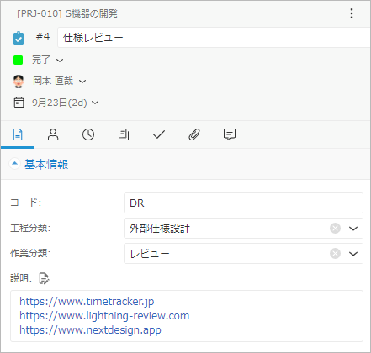Screen dimensions: 371x353
Task: Collapse the 基本情報 section
Action: coord(14,164)
